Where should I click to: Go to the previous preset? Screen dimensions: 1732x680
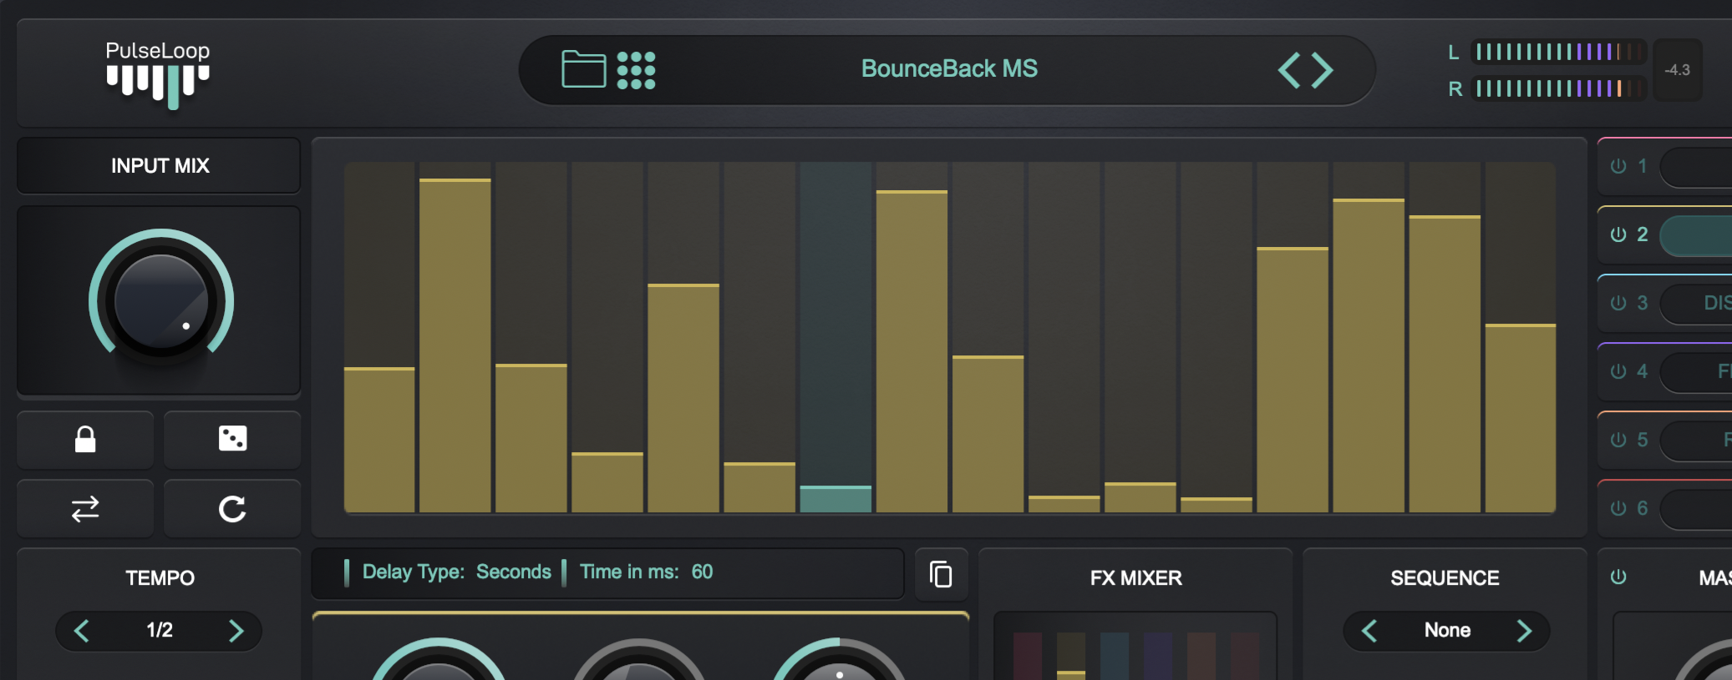(1289, 70)
